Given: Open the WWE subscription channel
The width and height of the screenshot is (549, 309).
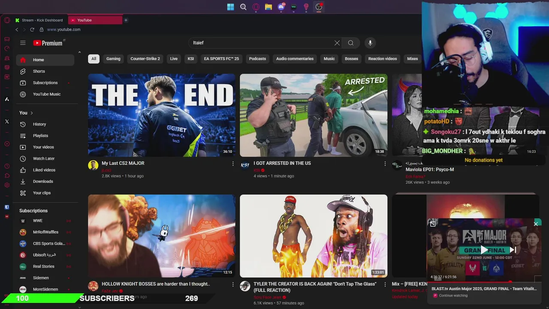Looking at the screenshot, I should [x=45, y=221].
